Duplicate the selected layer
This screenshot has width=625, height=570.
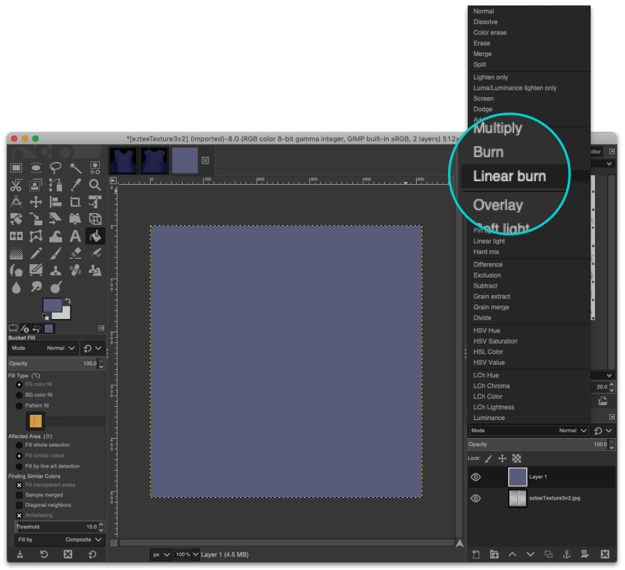click(549, 554)
